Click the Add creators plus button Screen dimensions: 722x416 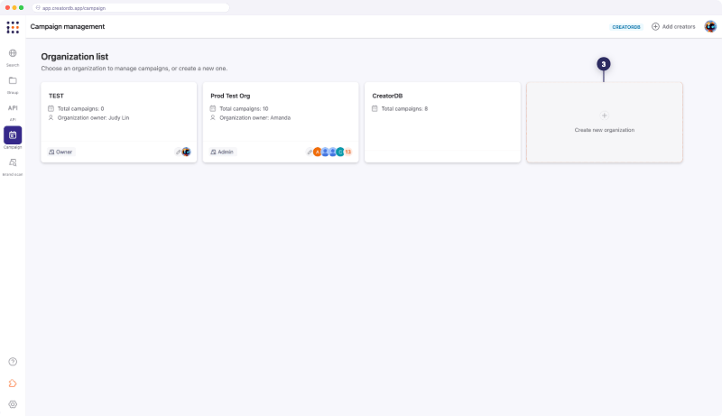[x=673, y=27]
